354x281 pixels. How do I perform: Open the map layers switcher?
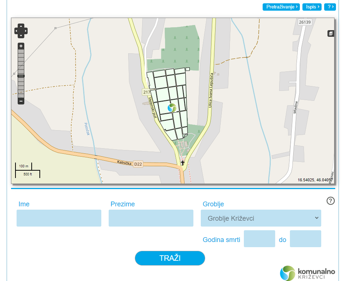coord(331,33)
